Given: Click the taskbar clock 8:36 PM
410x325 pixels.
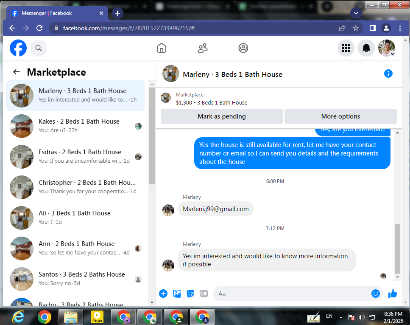Looking at the screenshot, I should pos(393,314).
